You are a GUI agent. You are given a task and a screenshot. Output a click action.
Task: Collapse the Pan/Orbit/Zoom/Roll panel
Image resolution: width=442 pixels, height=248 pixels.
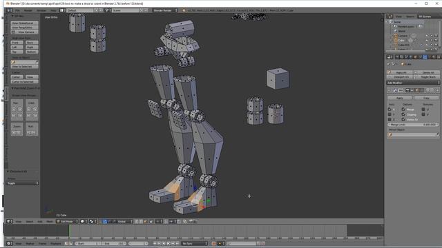[26, 88]
